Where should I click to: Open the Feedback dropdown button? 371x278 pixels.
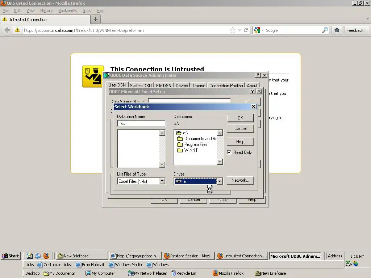[357, 30]
